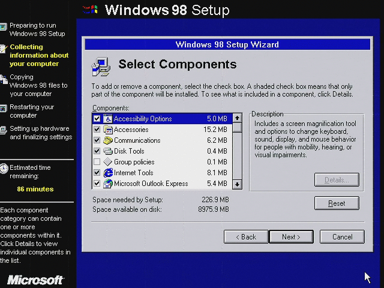Uncheck the Communications checkbox

97,140
